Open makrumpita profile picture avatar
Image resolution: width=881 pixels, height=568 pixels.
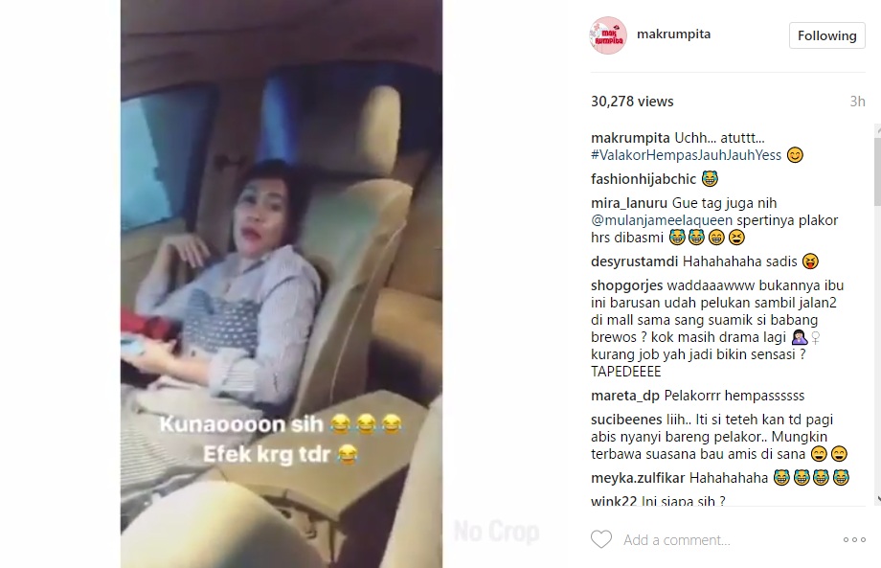point(608,35)
